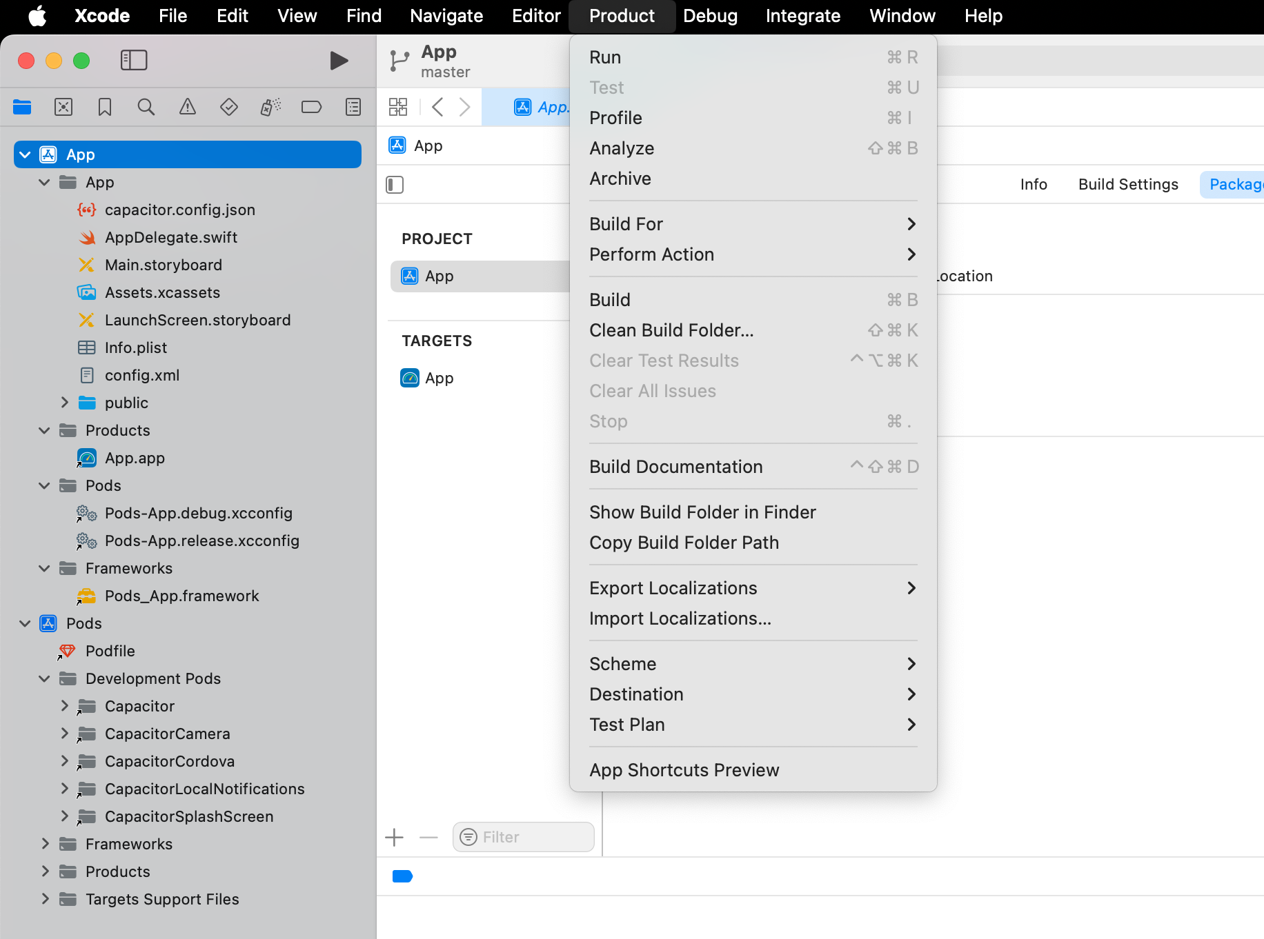
Task: Select Pods-App.debug.xcconfig file
Action: click(199, 513)
